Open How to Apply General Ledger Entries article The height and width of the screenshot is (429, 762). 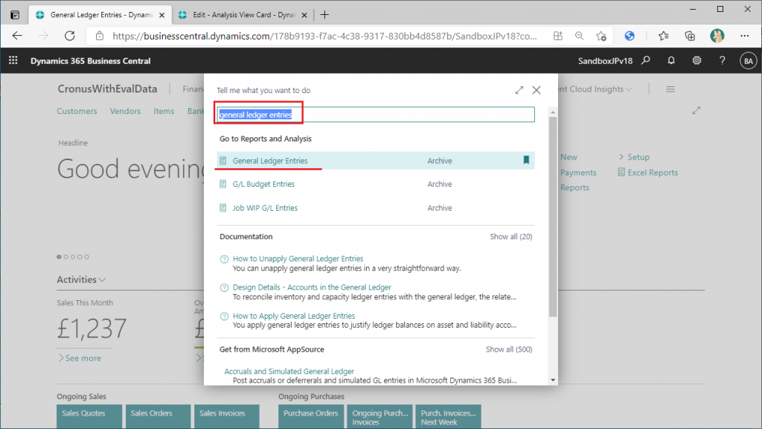293,316
